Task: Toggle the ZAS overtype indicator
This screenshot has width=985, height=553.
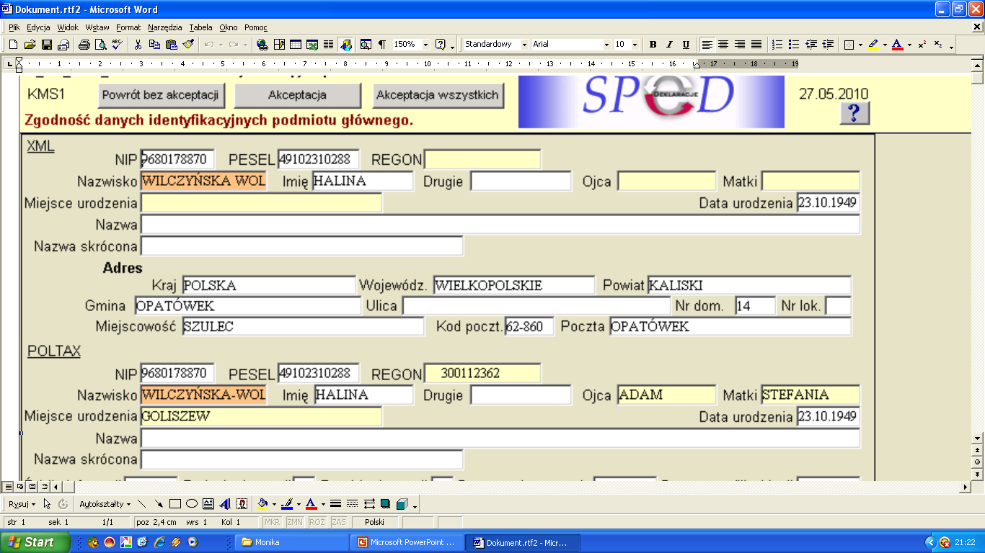Action: 339,522
